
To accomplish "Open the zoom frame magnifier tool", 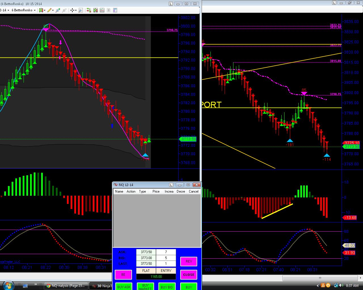I will tap(81, 10).
